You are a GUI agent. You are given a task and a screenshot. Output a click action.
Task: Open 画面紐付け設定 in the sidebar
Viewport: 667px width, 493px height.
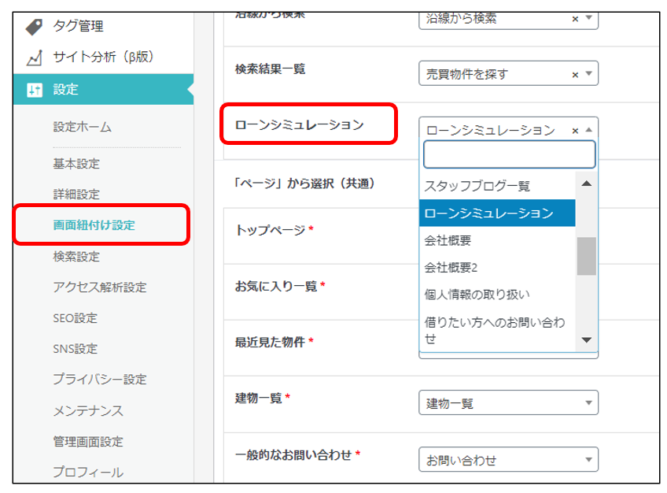(x=94, y=225)
